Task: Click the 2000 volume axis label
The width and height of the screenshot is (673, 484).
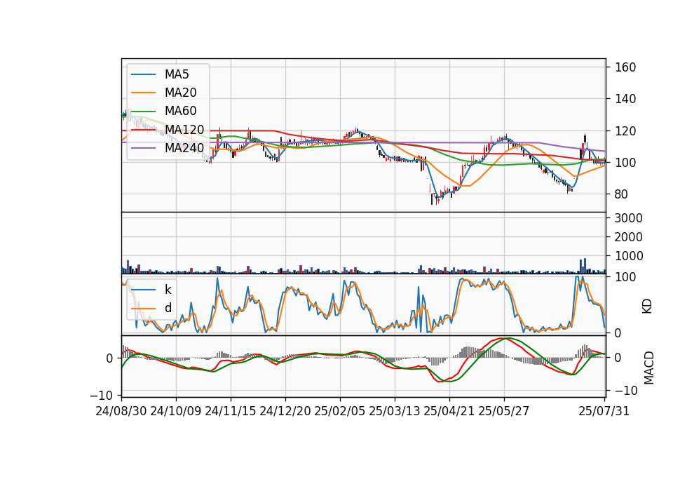Action: click(629, 237)
